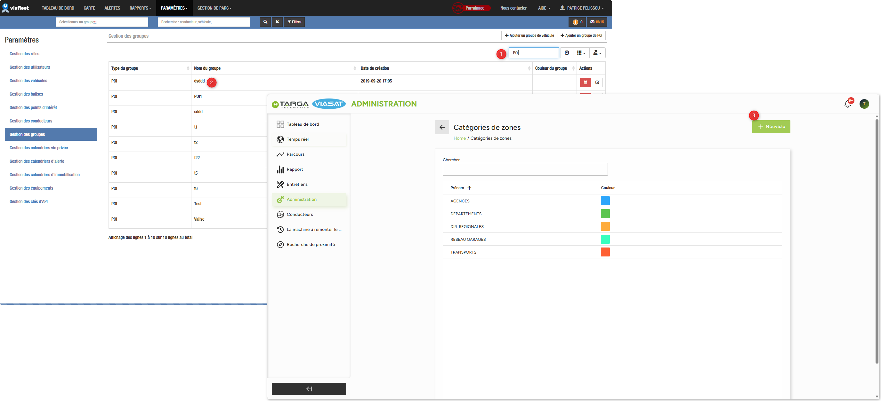Click the notification bell icon
Viewport: 881px width, 401px height.
(x=847, y=104)
